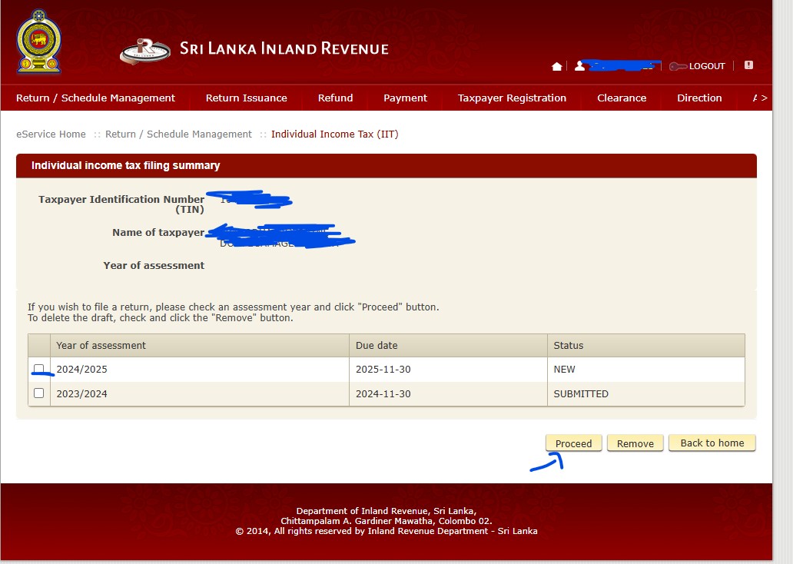
Task: Check the 2024/2025 assessment year checkbox
Action: coord(39,369)
